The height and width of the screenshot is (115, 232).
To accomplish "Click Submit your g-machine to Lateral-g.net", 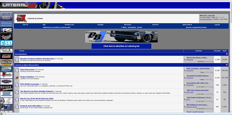I will coord(57,27).
